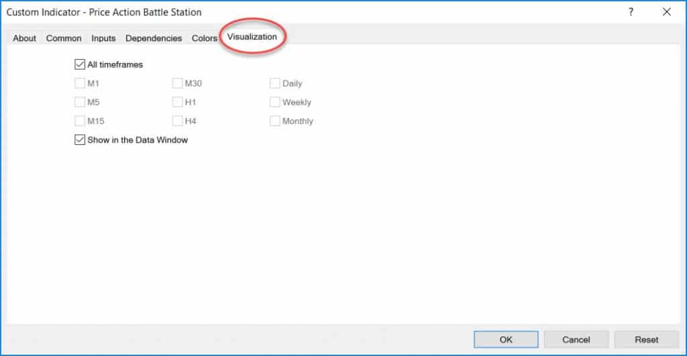Screen dimensions: 687x356
Task: Click the help question mark icon
Action: pos(631,12)
